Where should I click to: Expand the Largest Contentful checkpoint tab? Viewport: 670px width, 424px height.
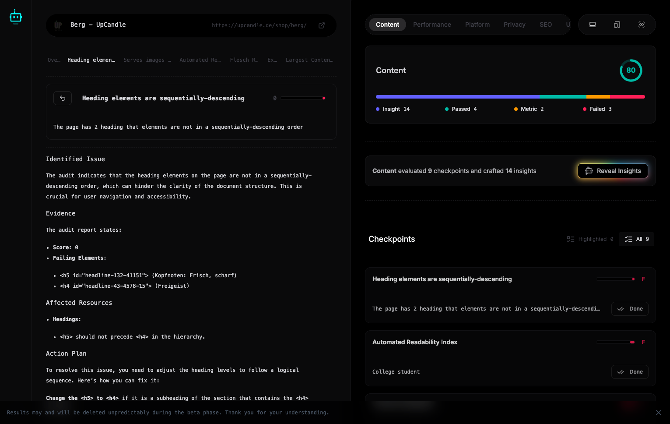(309, 60)
